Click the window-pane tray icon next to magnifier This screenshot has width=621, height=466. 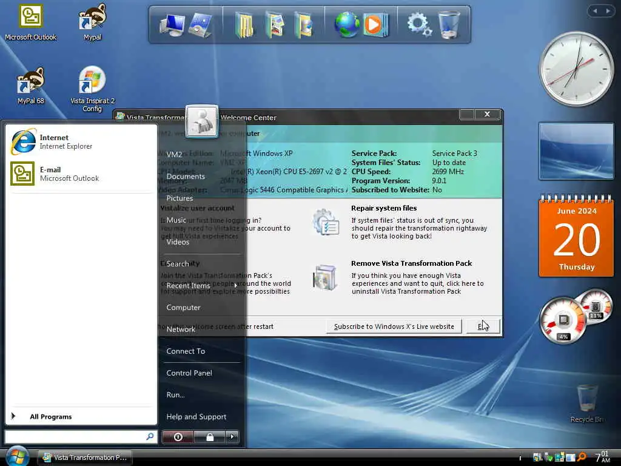[x=570, y=458]
